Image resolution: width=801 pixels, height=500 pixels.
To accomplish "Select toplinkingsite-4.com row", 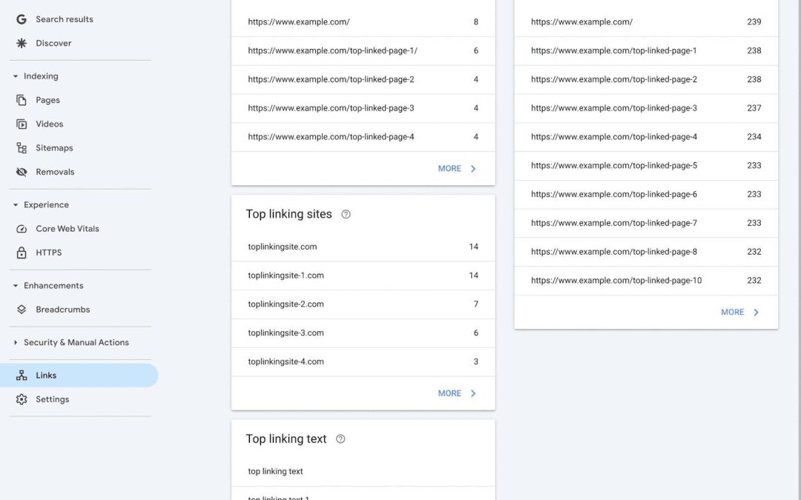I will (363, 361).
